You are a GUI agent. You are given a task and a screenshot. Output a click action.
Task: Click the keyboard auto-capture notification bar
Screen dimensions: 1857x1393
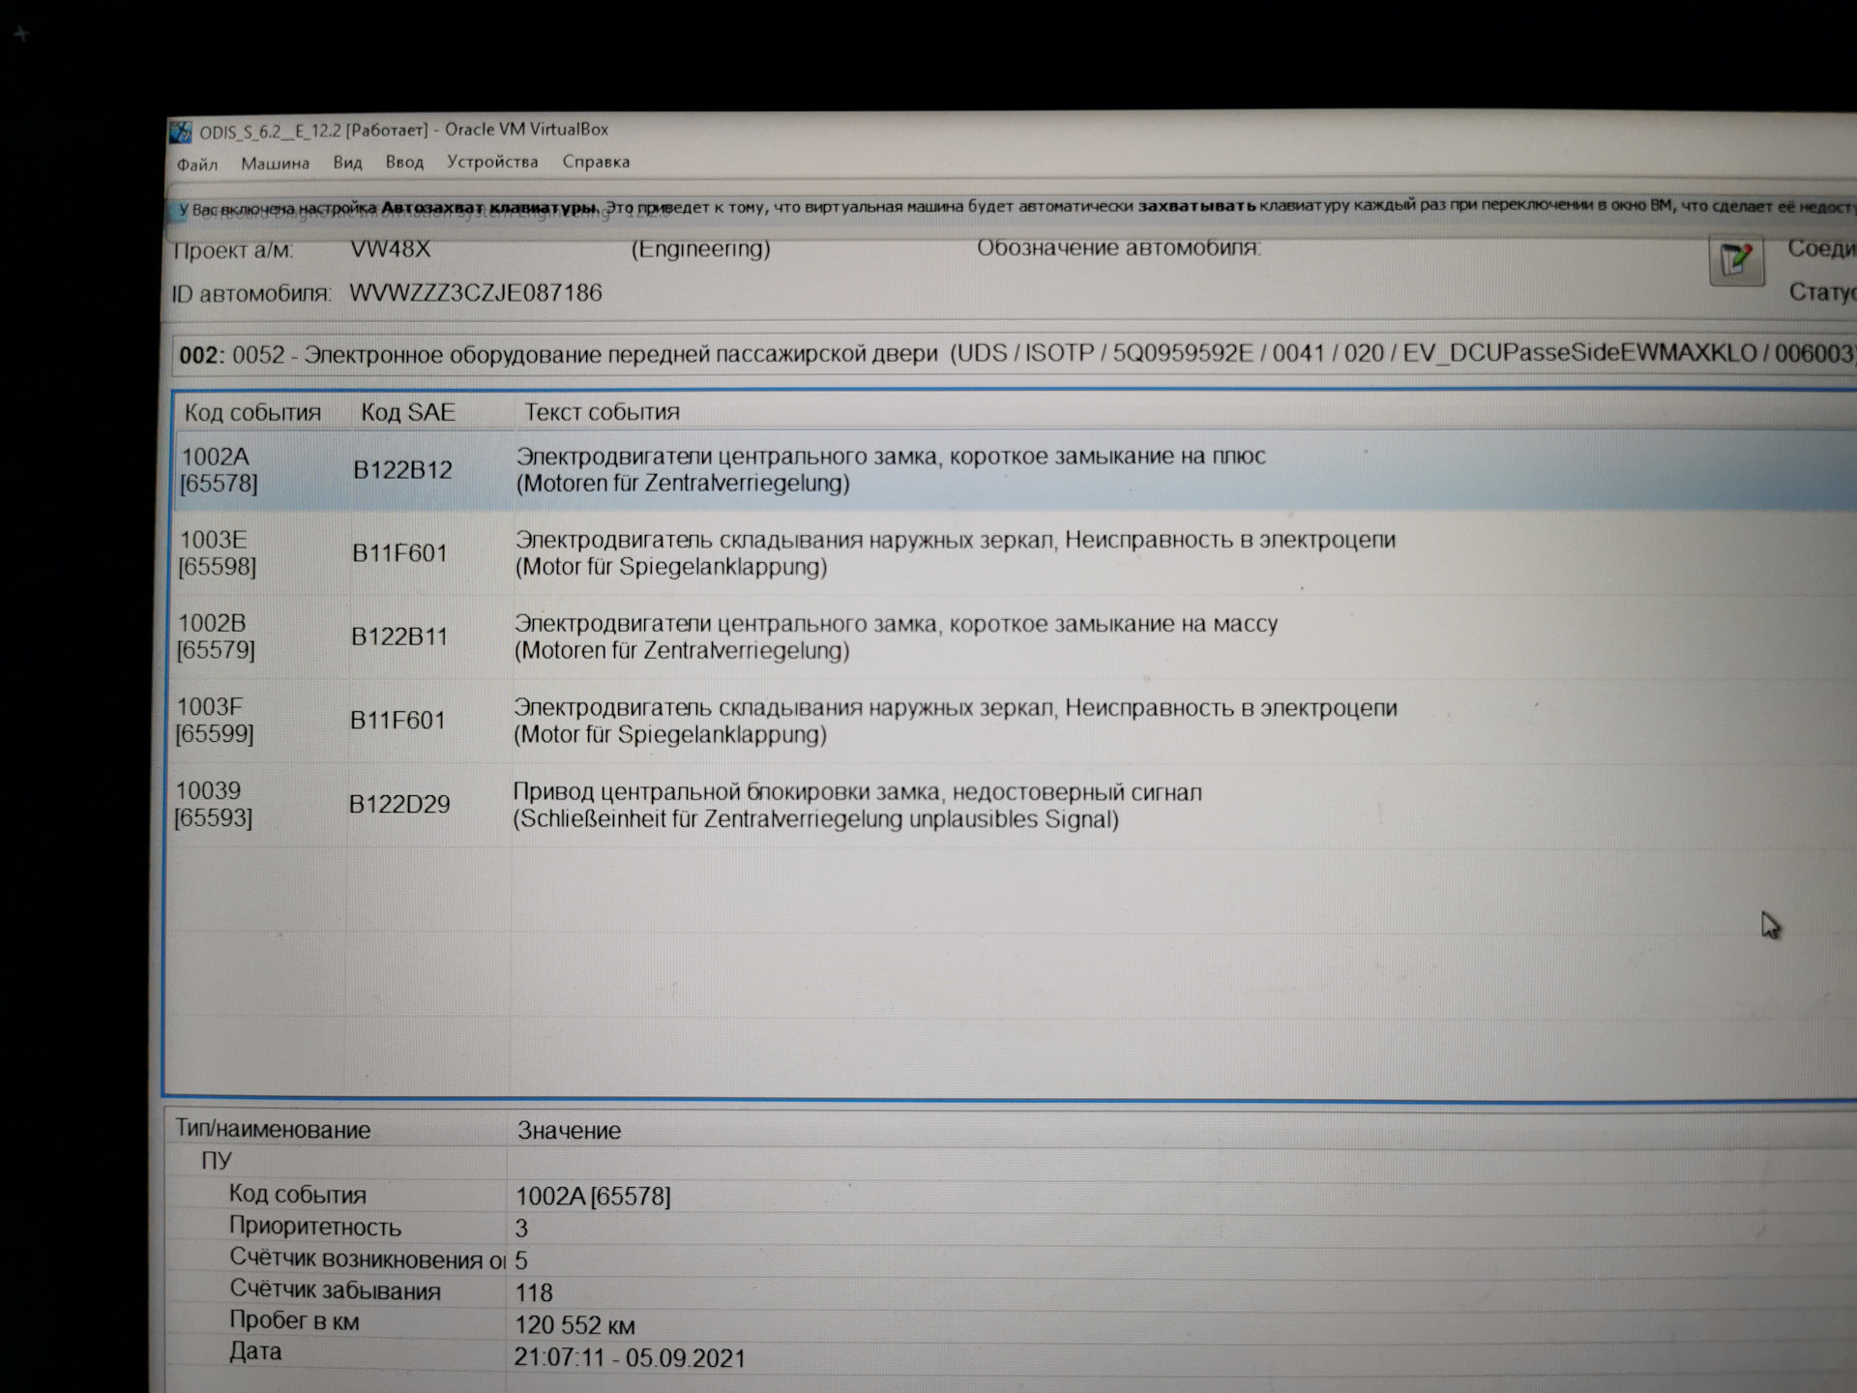tap(1011, 207)
